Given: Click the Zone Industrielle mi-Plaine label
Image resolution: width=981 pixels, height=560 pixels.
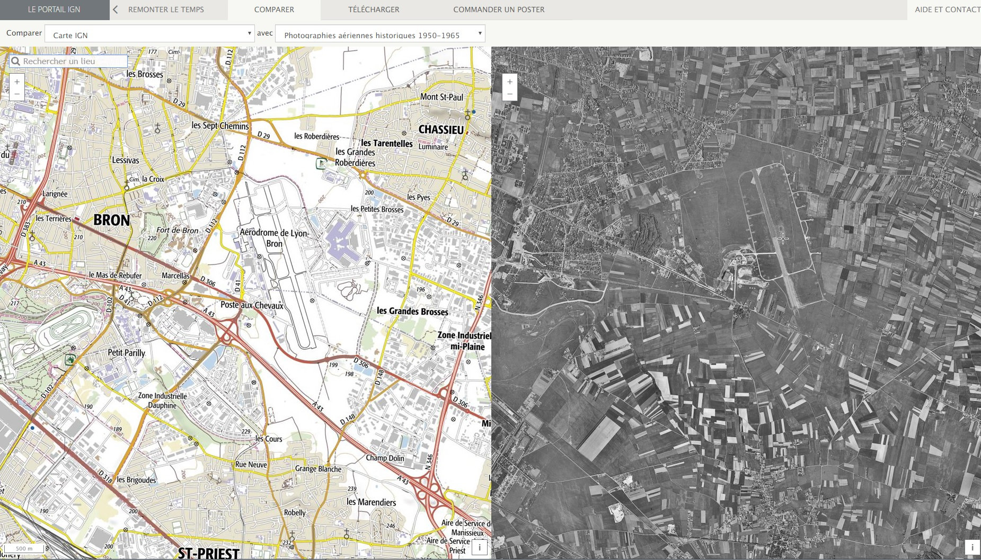Looking at the screenshot, I should pyautogui.click(x=464, y=341).
